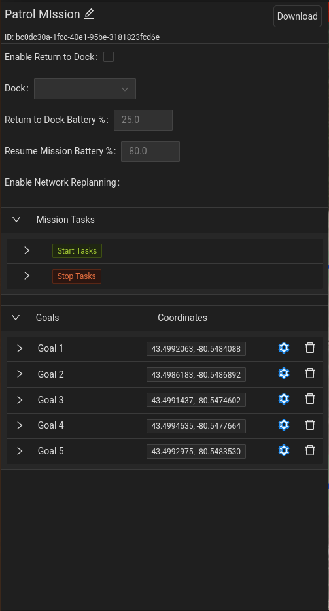Click Goal 4 coordinates field
Image resolution: width=329 pixels, height=611 pixels.
click(x=196, y=426)
